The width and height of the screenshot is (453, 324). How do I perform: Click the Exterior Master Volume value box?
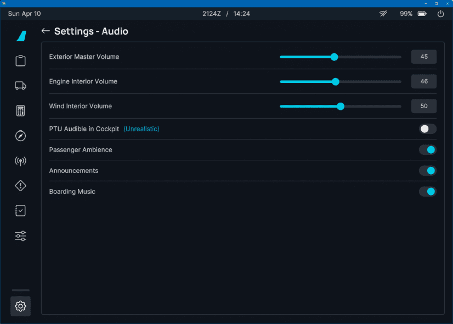pyautogui.click(x=424, y=57)
